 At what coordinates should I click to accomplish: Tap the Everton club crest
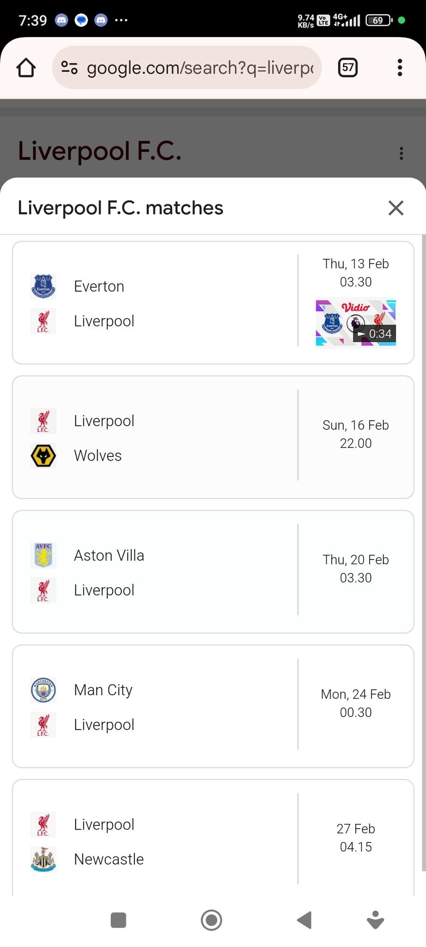coord(43,286)
